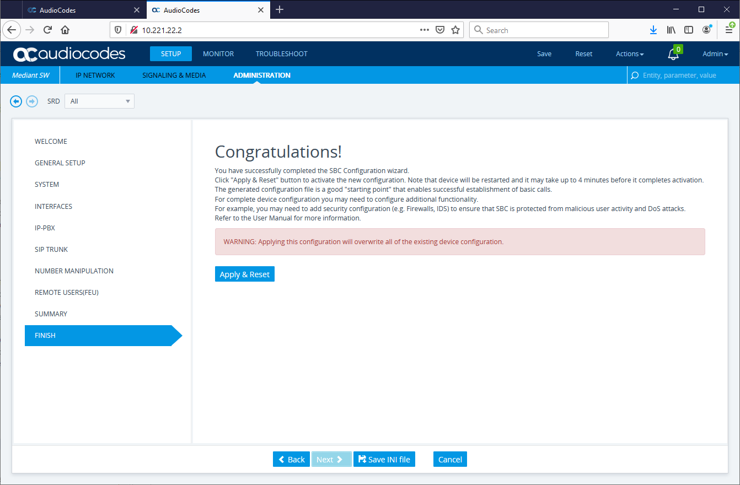740x485 pixels.
Task: Click the entity parameter search field
Action: click(683, 76)
